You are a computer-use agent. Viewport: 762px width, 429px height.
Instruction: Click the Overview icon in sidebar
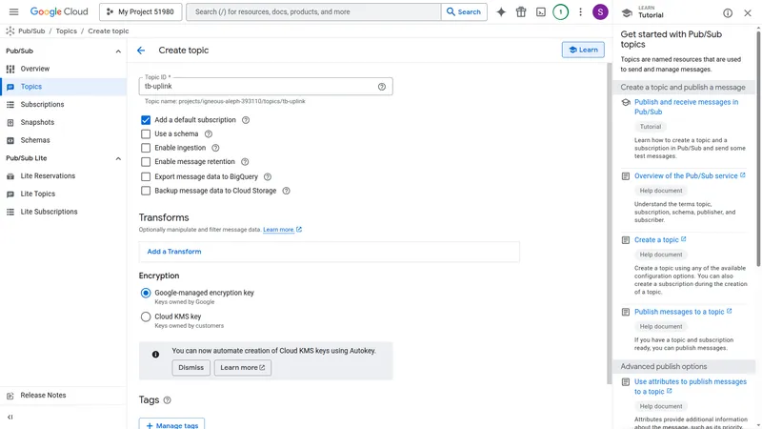coord(10,69)
